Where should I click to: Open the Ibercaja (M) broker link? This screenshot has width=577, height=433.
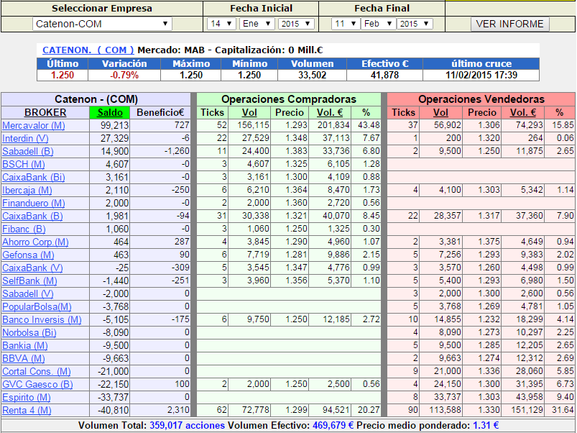click(27, 190)
